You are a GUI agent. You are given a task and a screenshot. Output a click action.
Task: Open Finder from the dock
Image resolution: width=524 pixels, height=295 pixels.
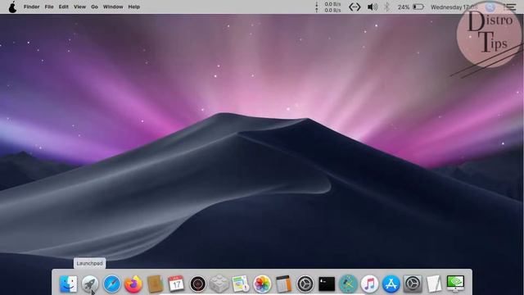pos(69,284)
